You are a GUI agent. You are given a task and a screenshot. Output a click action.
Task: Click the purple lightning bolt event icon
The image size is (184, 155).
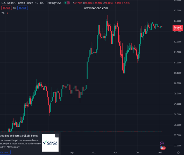pos(162,143)
